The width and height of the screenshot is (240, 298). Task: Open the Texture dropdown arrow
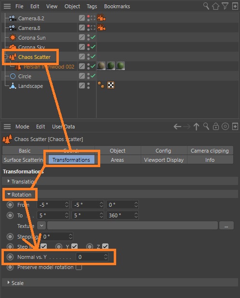(x=41, y=226)
